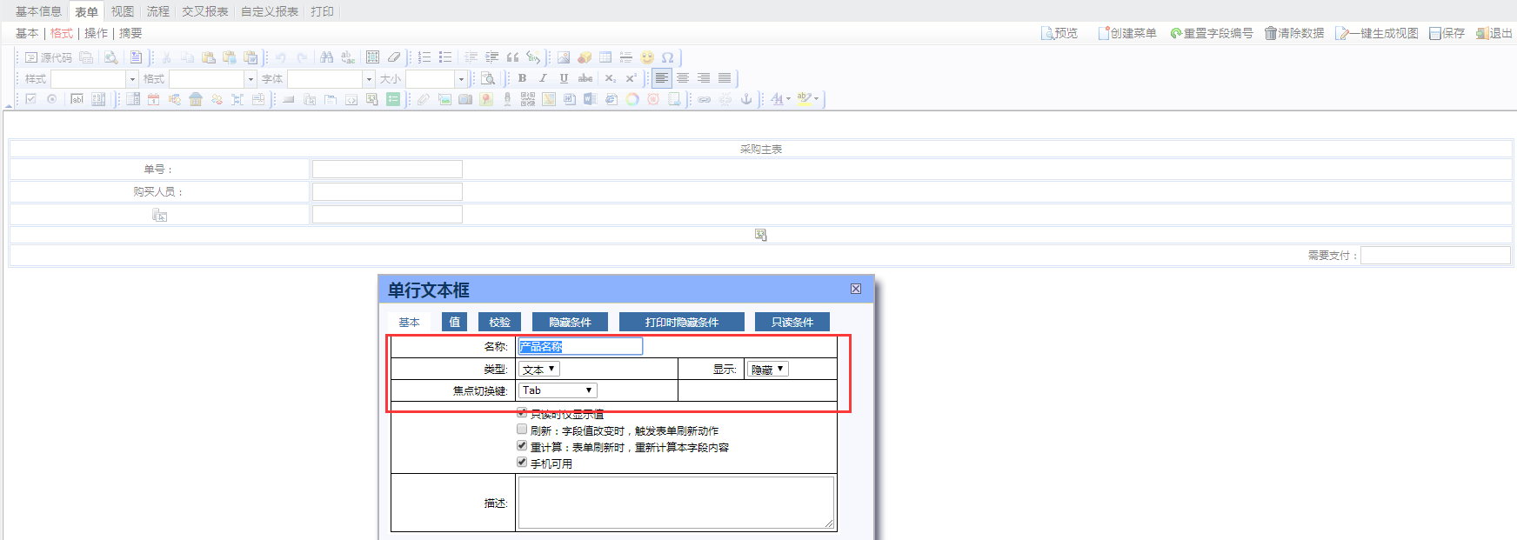Switch to 基本信息 top tab
The height and width of the screenshot is (540, 1517).
pos(38,11)
